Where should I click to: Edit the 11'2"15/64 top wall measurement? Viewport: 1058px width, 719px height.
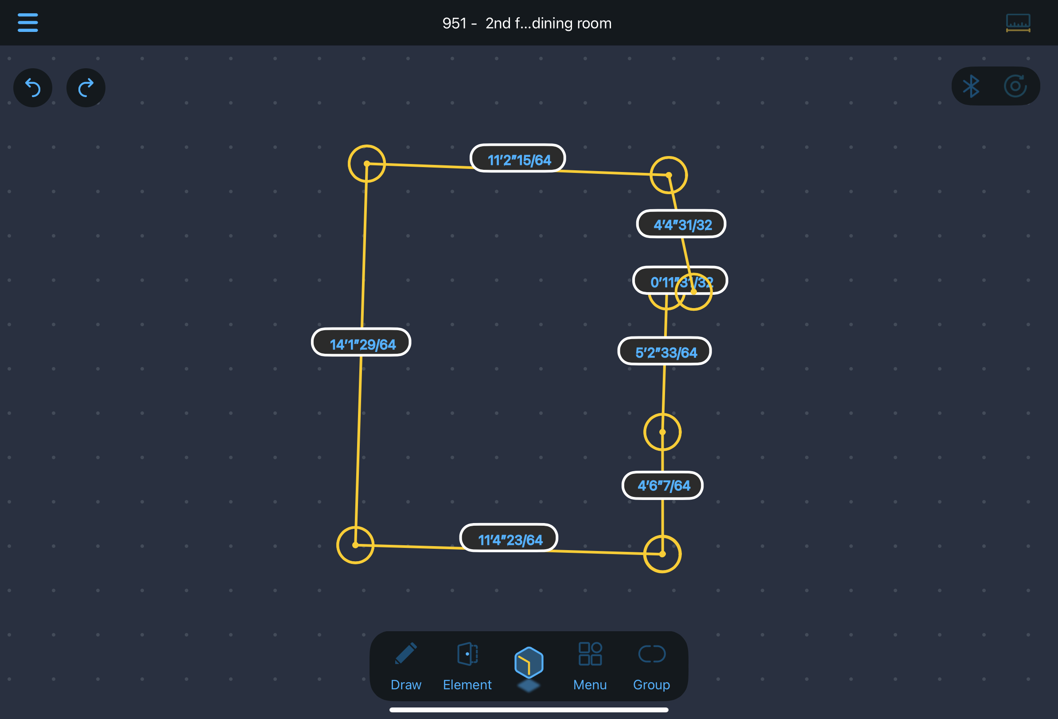pos(518,159)
